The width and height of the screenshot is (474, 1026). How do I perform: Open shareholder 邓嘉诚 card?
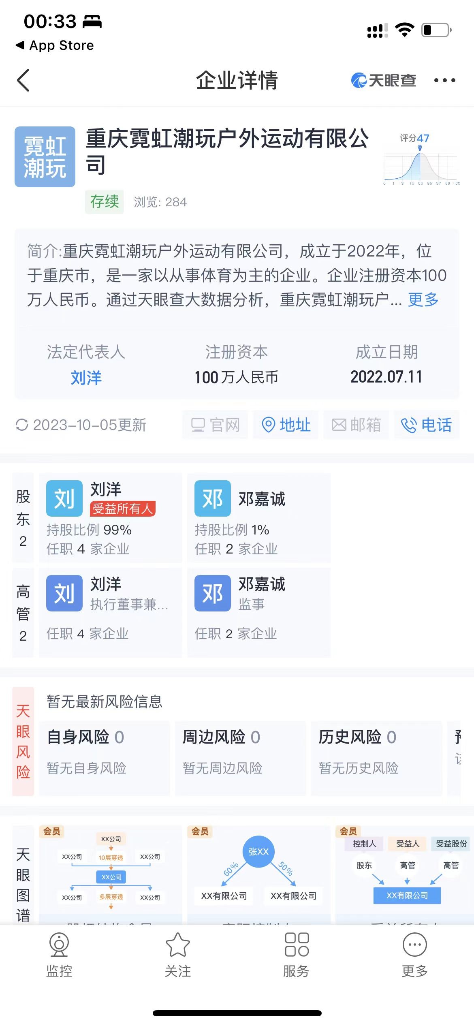(258, 517)
